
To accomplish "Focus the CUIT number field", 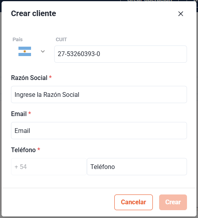I will tap(121, 54).
